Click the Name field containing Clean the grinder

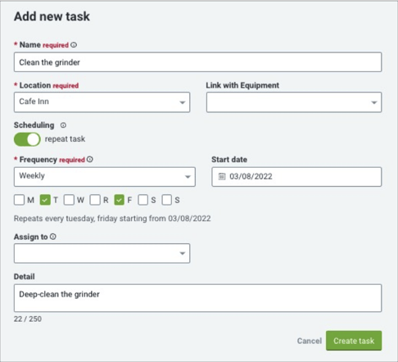(x=197, y=62)
